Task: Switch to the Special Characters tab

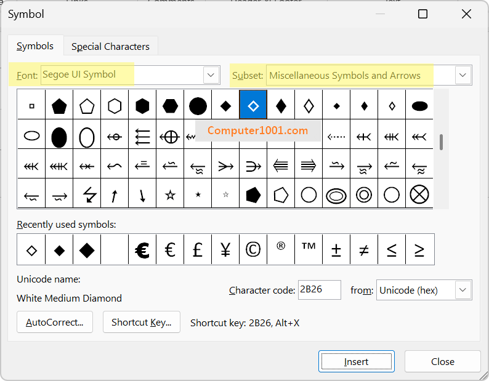Action: (110, 46)
